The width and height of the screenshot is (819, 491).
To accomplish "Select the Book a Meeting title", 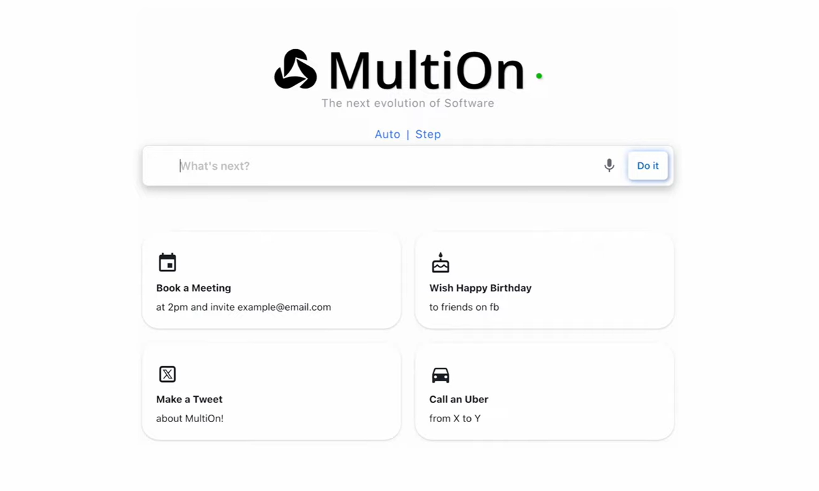I will pyautogui.click(x=194, y=288).
